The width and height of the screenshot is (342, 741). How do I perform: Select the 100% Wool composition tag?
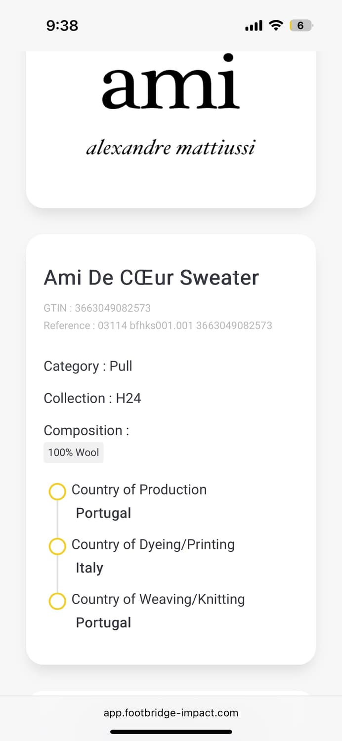pos(74,453)
